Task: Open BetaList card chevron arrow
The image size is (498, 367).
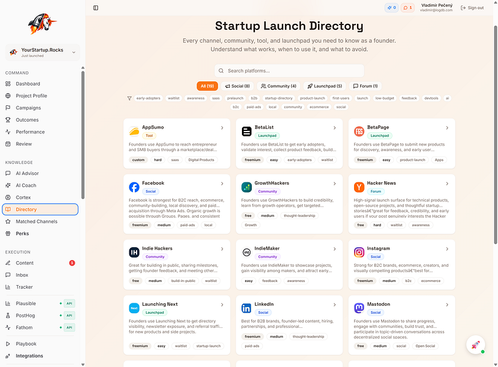Action: [x=334, y=128]
